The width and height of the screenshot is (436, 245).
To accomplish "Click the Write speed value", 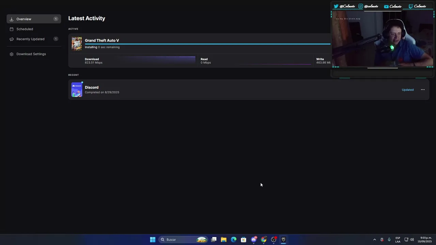I will tap(323, 63).
